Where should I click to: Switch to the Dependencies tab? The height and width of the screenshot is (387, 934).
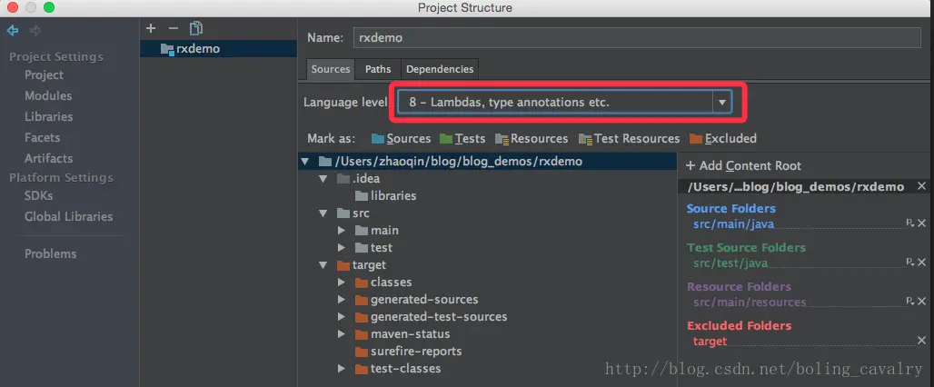(x=440, y=69)
